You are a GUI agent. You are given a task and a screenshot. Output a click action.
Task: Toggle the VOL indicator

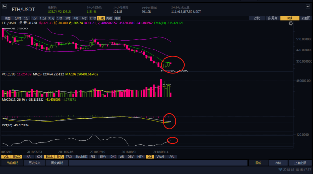click(6, 157)
